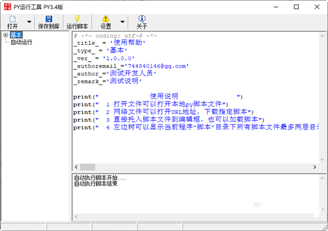This screenshot has height=231, width=328.
Task: Click the 关于 info icon
Action: click(x=142, y=19)
